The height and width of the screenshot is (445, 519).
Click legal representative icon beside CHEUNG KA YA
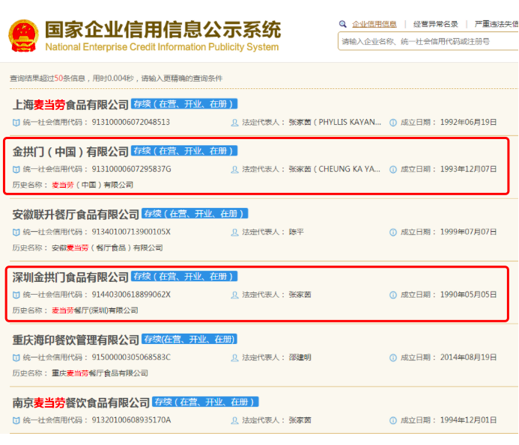(x=234, y=170)
